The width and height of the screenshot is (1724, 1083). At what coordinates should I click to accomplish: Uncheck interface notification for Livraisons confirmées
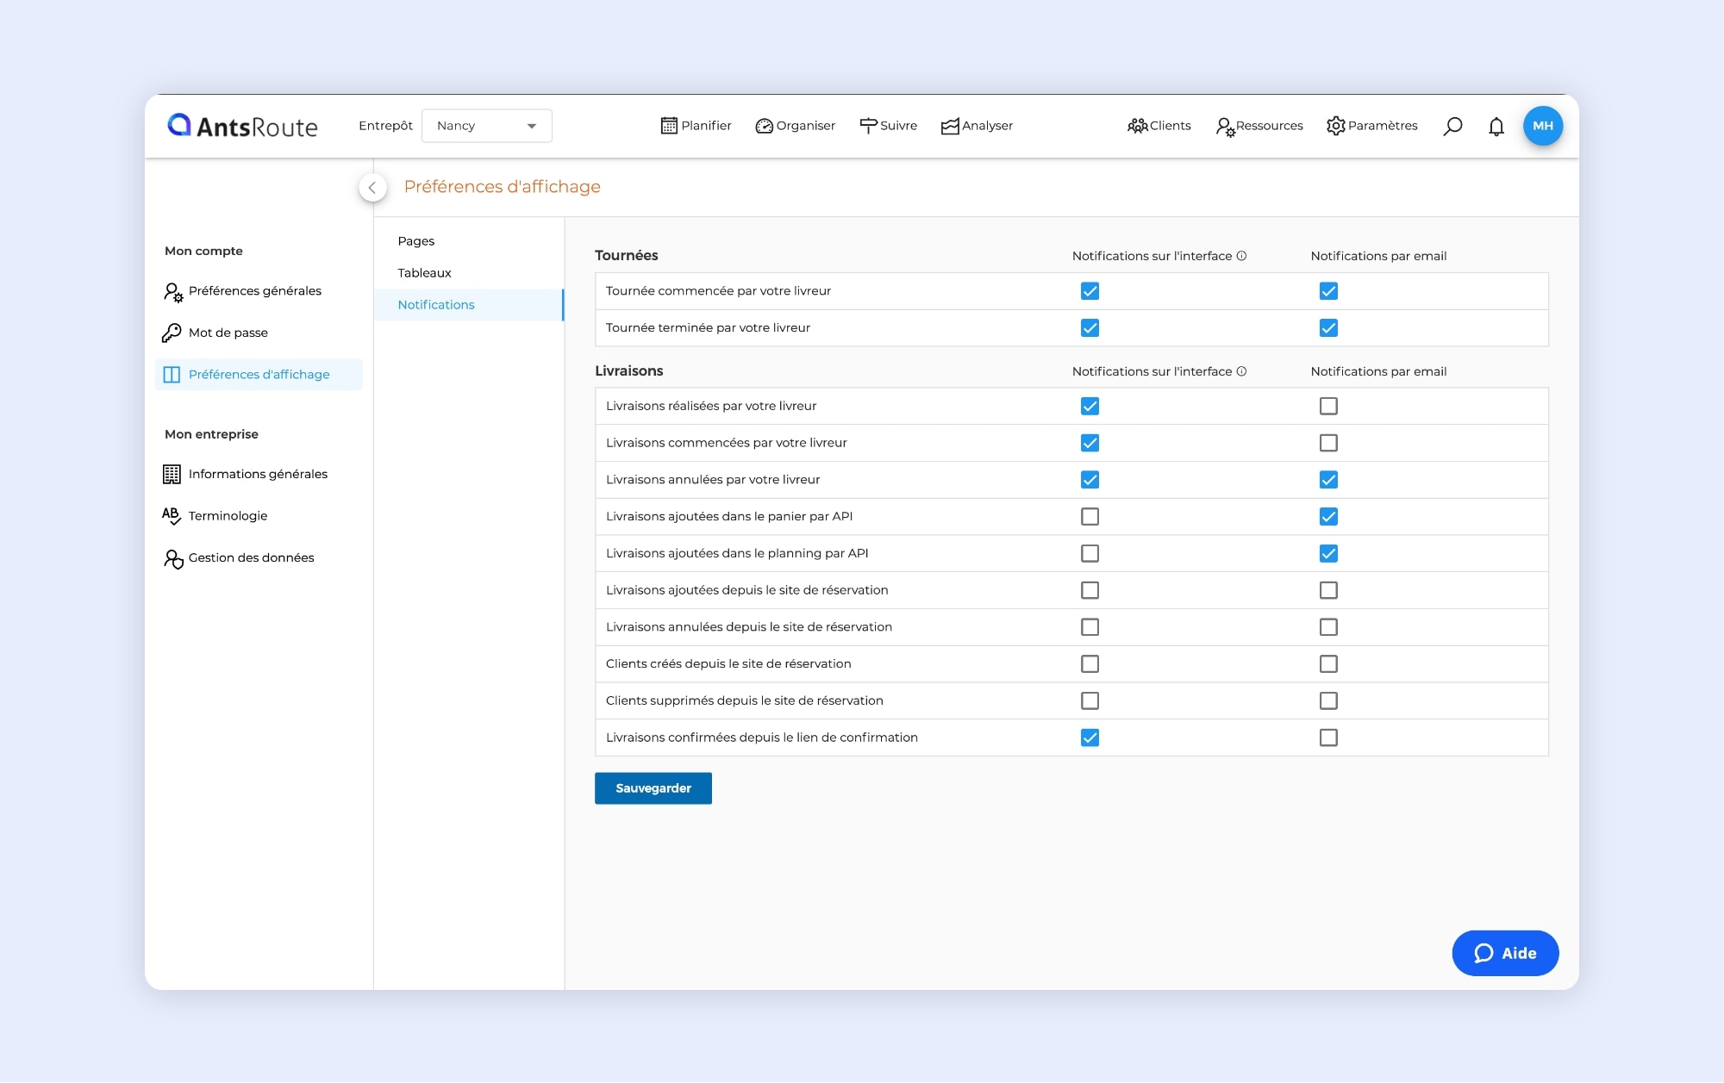pyautogui.click(x=1090, y=738)
